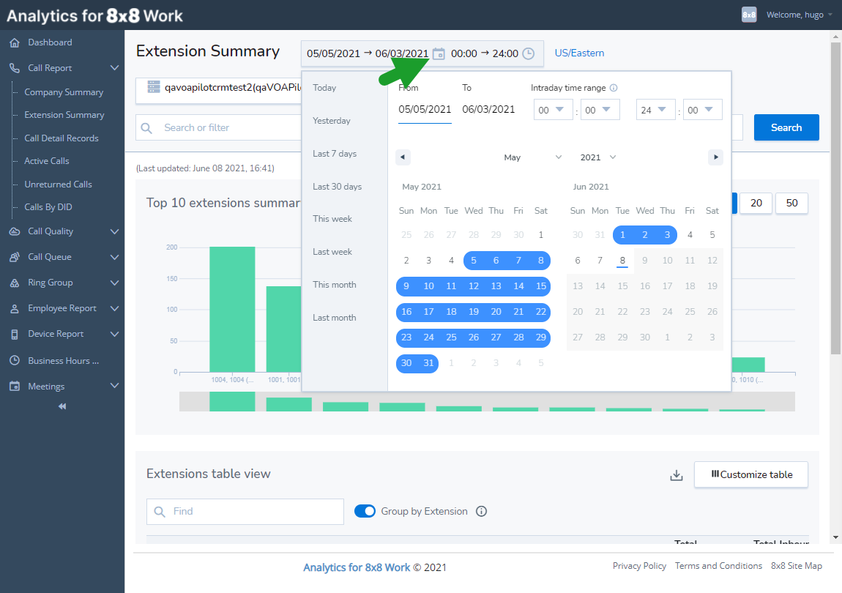Select the Meetings icon in the sidebar
Image resolution: width=842 pixels, height=593 pixels.
(x=16, y=385)
